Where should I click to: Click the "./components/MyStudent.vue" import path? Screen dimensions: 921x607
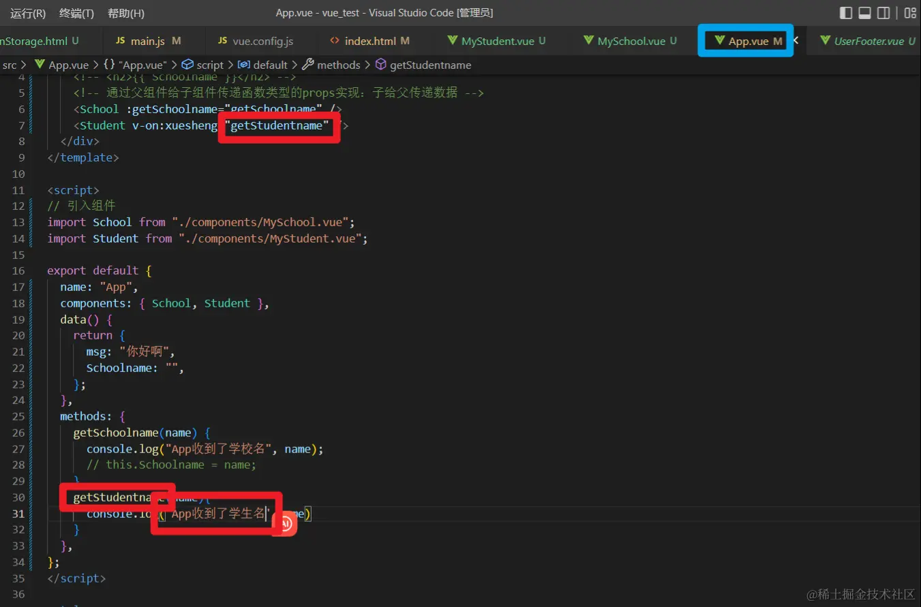[271, 238]
